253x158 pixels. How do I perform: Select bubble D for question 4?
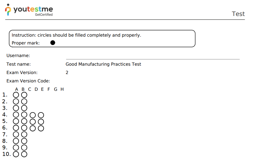41,115
